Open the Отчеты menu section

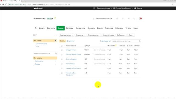[x=128, y=28]
